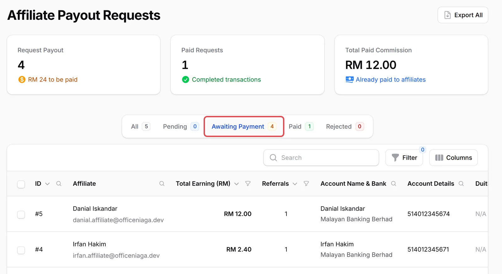Click the Affiliate column search icon
Screen dimensions: 502x274
point(162,184)
